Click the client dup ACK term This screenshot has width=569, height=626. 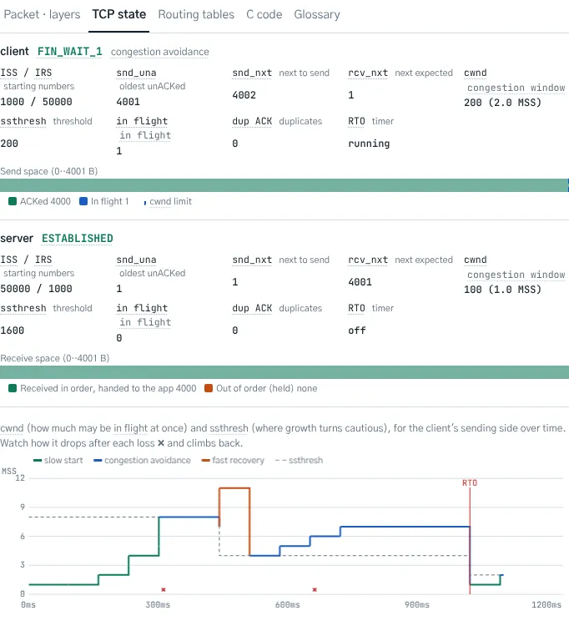pos(252,121)
